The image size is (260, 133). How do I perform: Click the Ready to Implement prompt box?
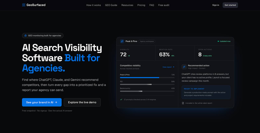click(206, 92)
